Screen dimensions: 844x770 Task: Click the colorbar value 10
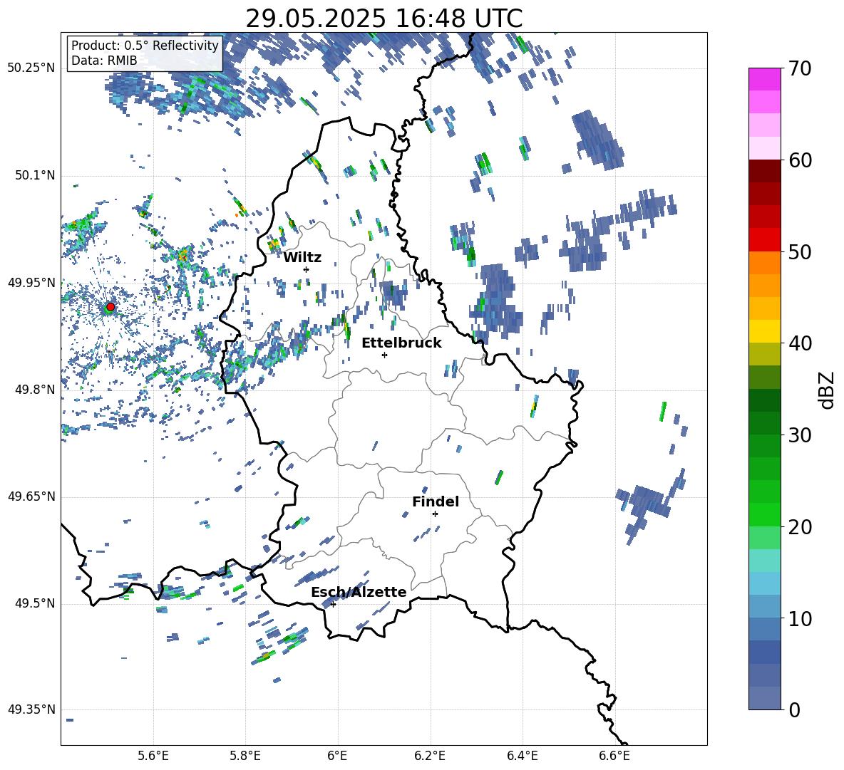coord(800,618)
